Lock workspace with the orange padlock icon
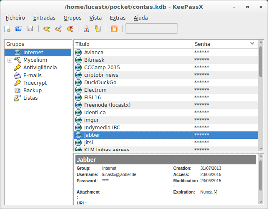Viewport: 268px width, 209px height. pyautogui.click(x=114, y=29)
